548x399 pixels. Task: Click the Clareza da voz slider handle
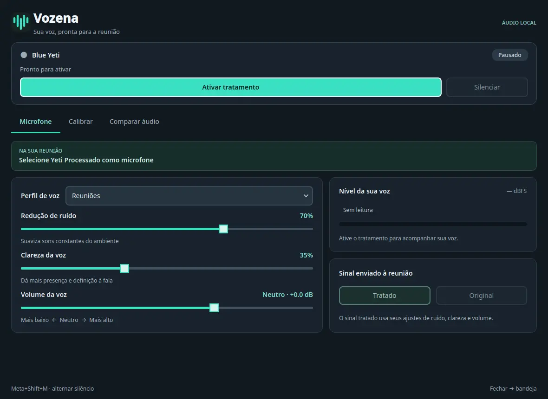click(x=124, y=269)
